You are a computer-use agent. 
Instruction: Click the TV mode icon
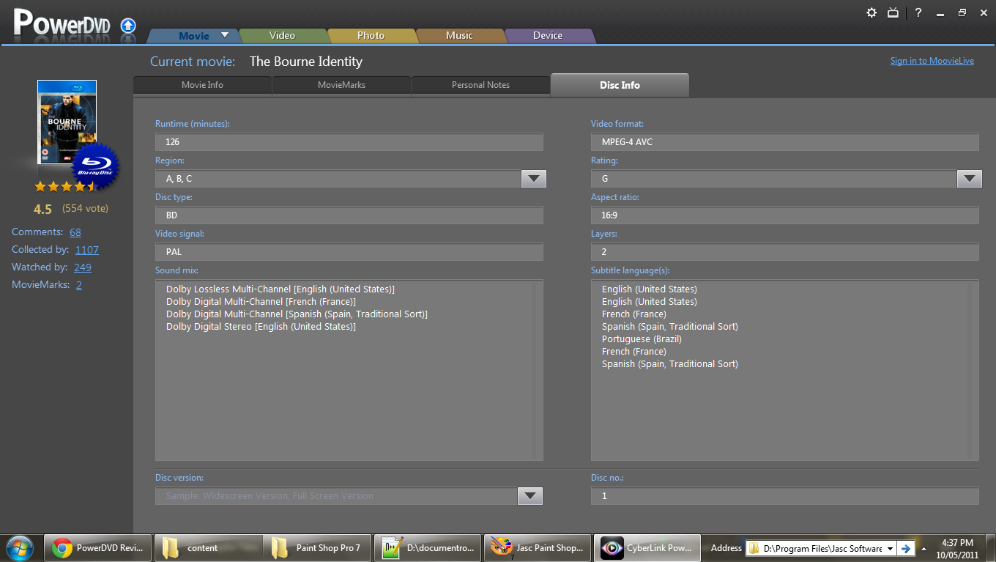click(893, 12)
